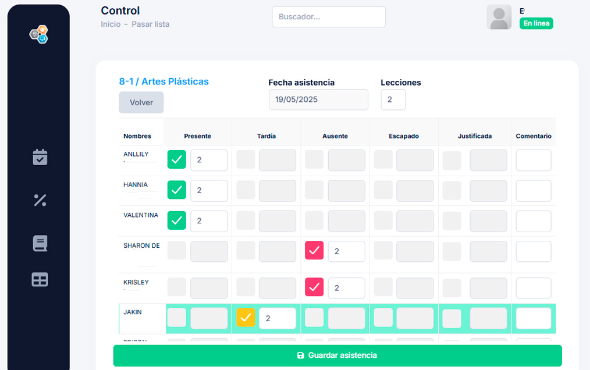Screen dimensions: 590x370
Task: Click inside the Buscador search box
Action: (x=328, y=17)
